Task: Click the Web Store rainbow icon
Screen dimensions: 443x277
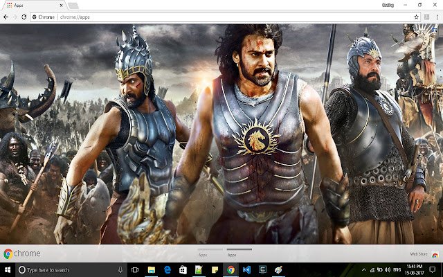Action: (435, 254)
